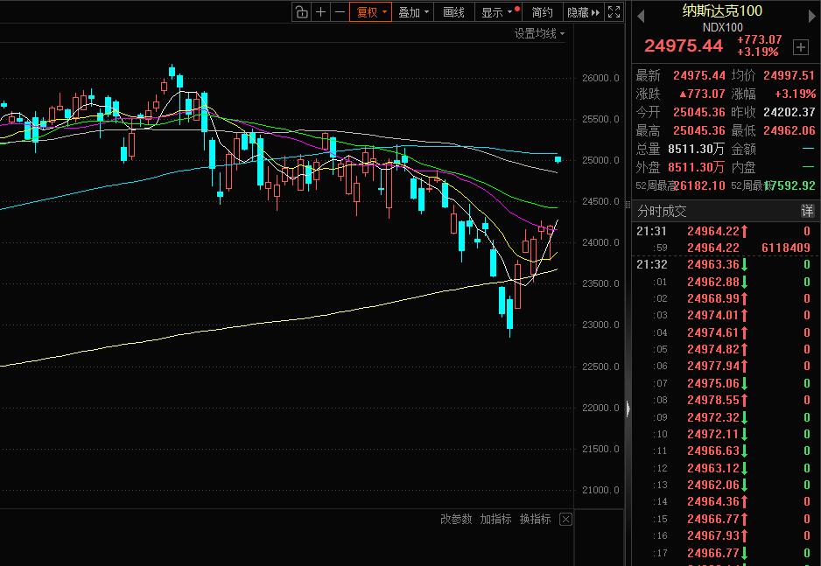821x566 pixels.
Task: Click the lowest cyan candlestick near 23000
Action: (509, 315)
